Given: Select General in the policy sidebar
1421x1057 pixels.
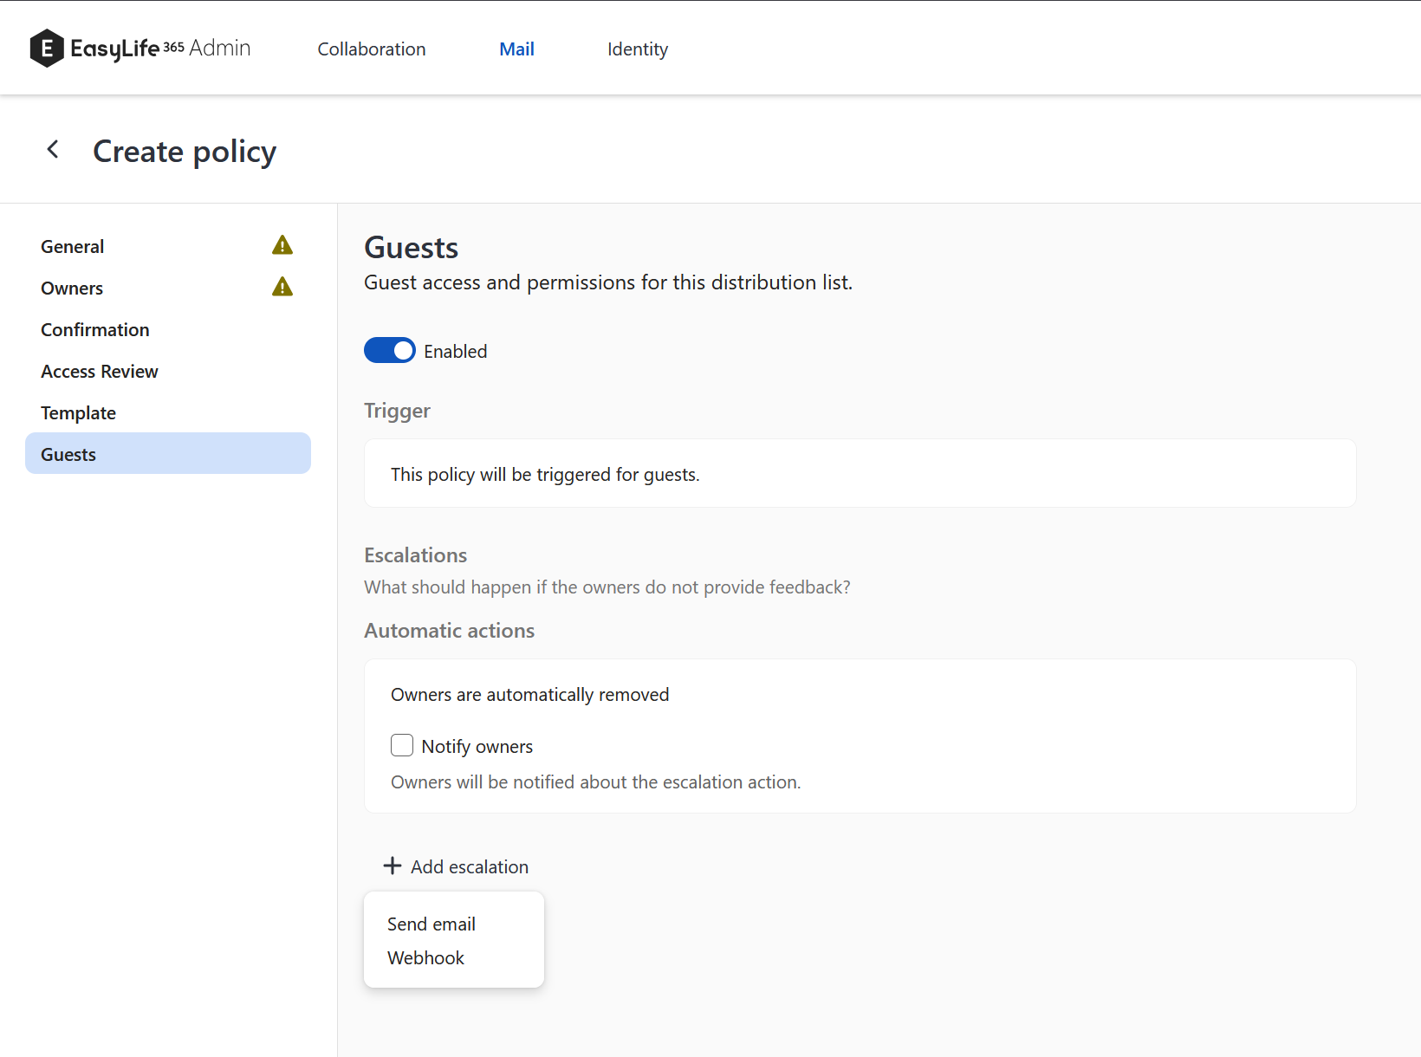Looking at the screenshot, I should click(72, 246).
